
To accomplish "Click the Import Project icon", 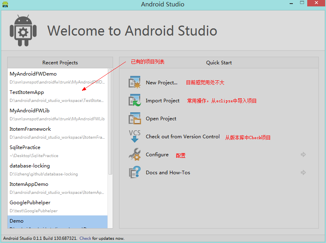I will click(x=135, y=100).
